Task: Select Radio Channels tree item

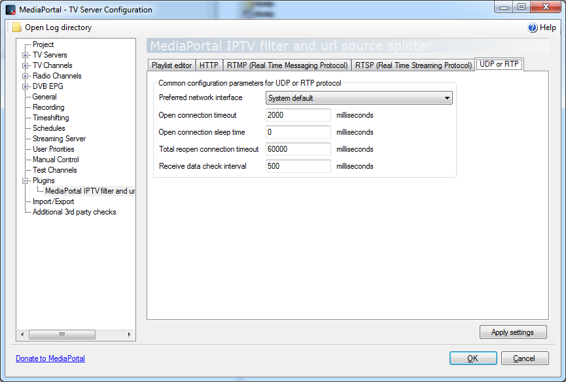Action: point(57,76)
